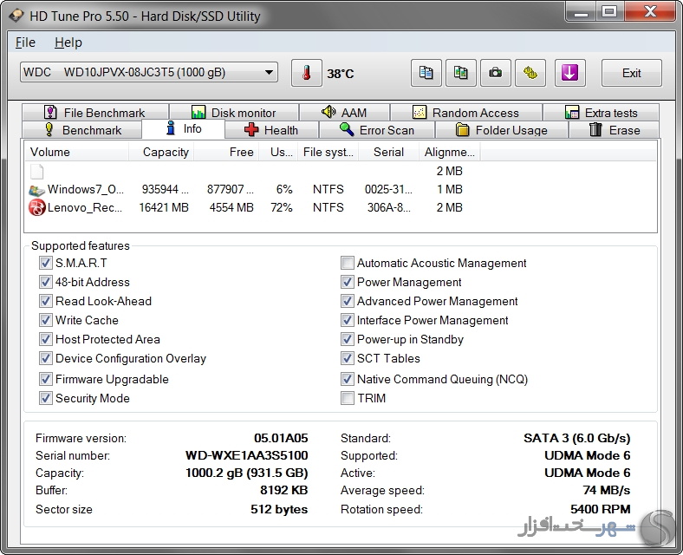Toggle the Host Protected Area checkbox
The width and height of the screenshot is (683, 555).
(45, 339)
